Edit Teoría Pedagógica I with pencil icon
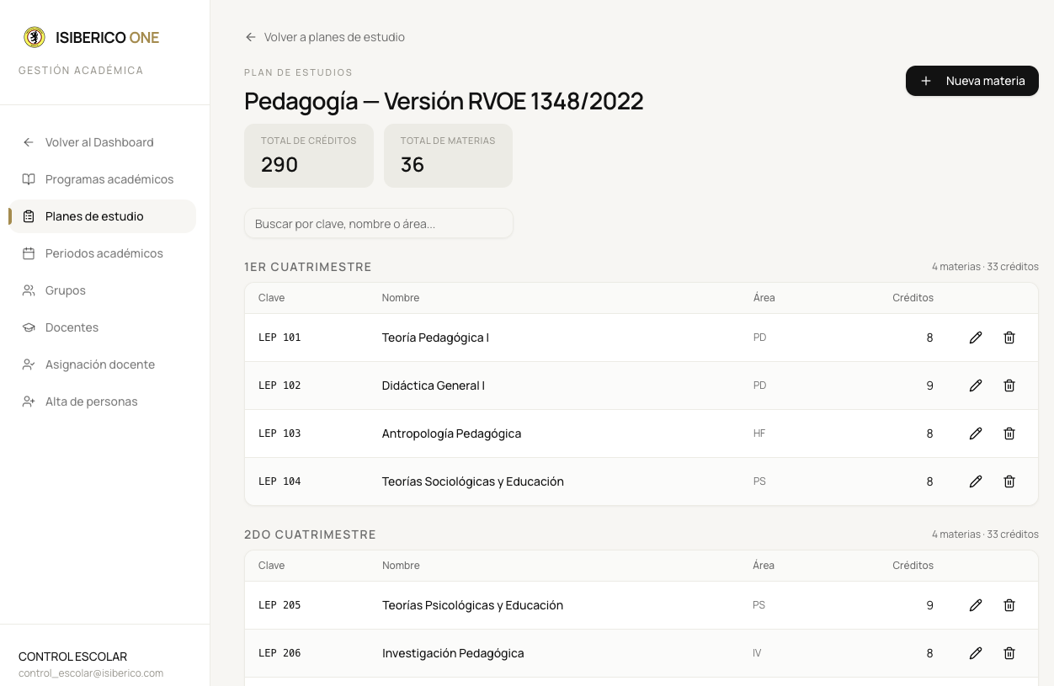 coord(976,338)
